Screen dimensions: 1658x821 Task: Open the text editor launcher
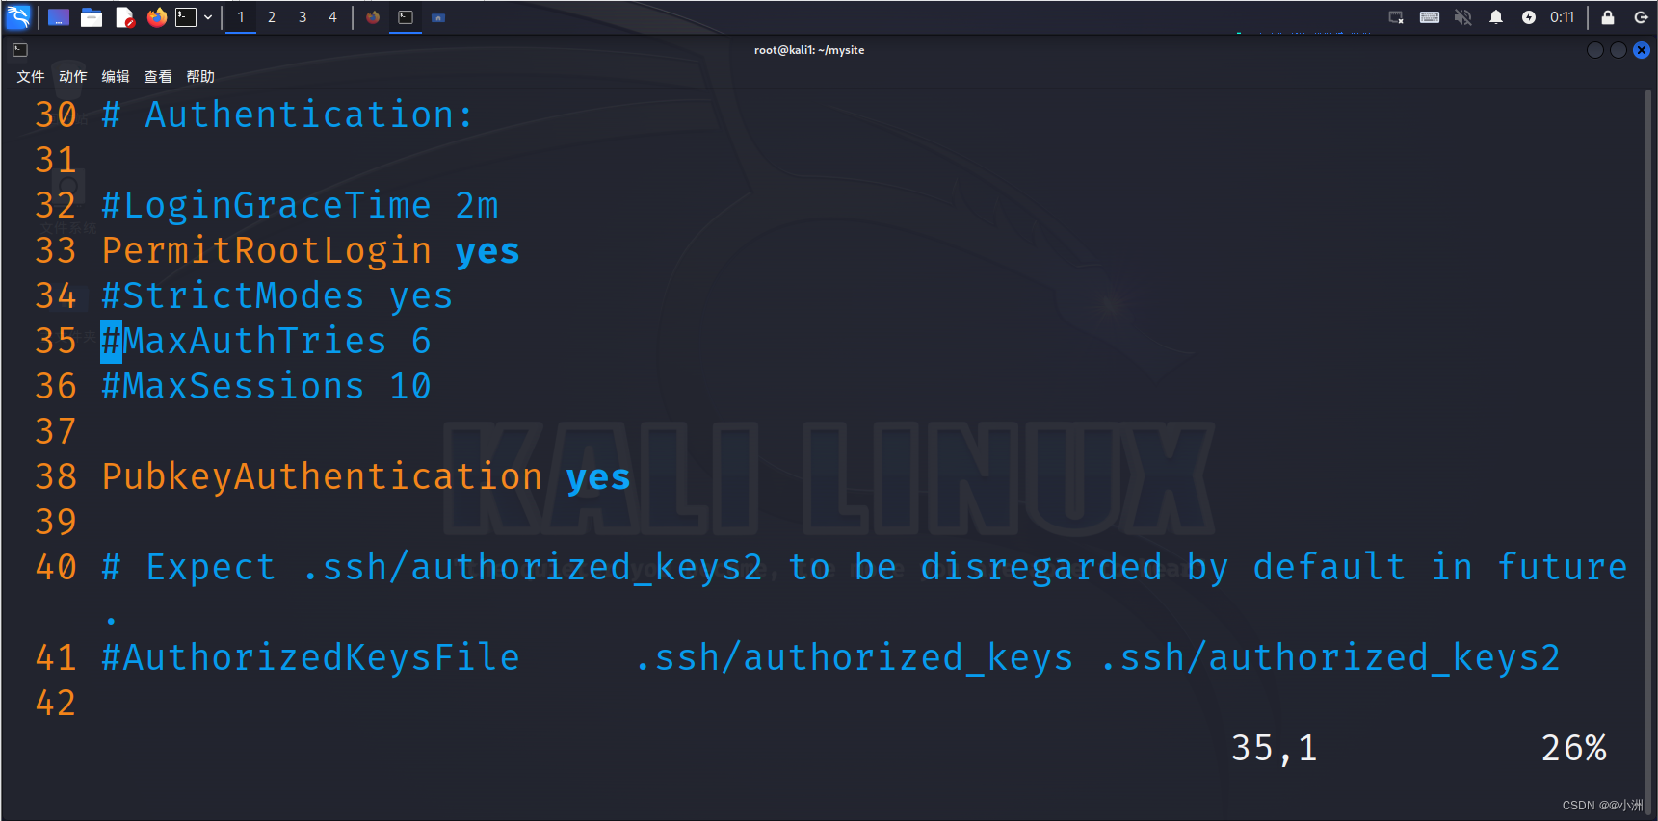click(x=124, y=16)
